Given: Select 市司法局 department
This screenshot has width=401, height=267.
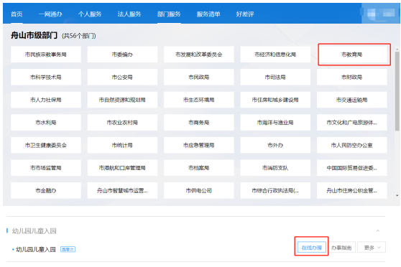Looking at the screenshot, I should (275, 78).
